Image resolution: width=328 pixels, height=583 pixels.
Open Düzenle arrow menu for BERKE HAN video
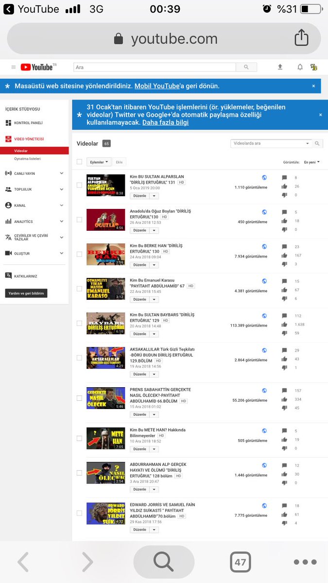(154, 265)
